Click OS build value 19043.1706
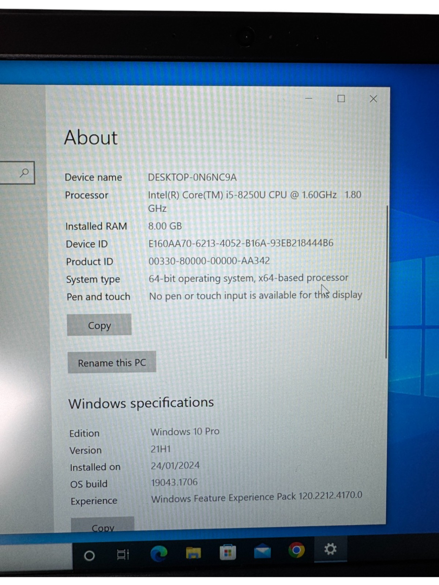 point(174,482)
